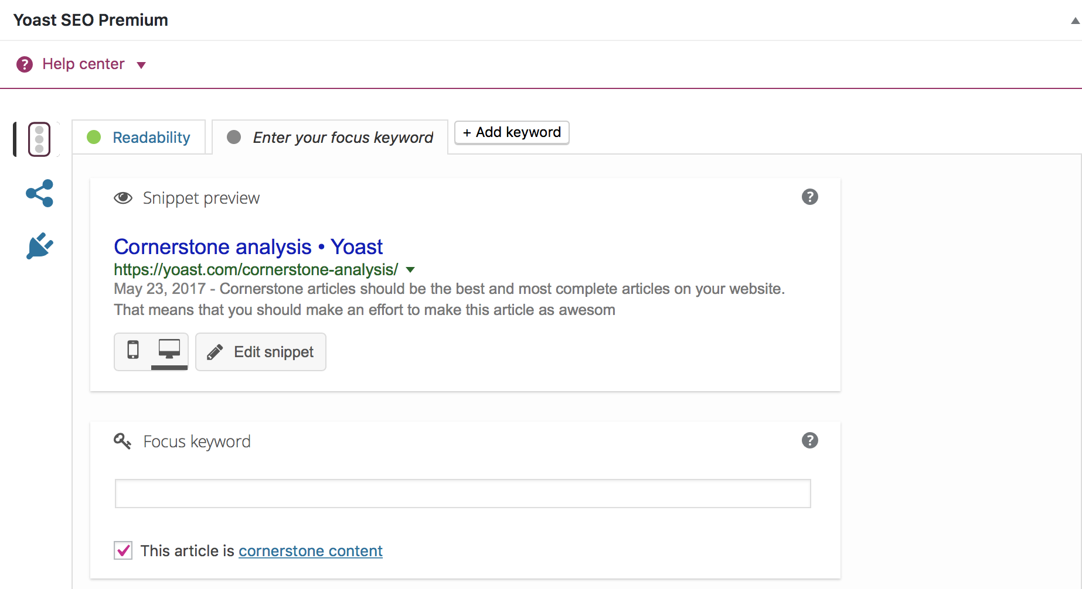Open the Focus keyword help question mark

pos(810,440)
